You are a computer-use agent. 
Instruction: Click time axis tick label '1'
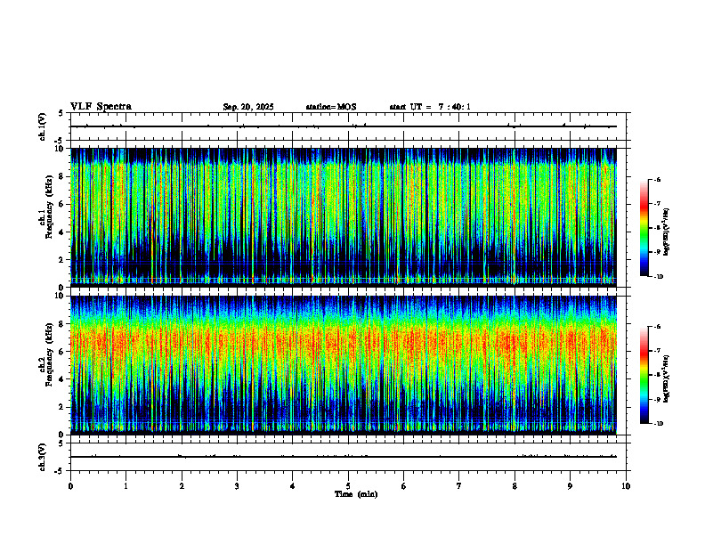click(x=126, y=486)
